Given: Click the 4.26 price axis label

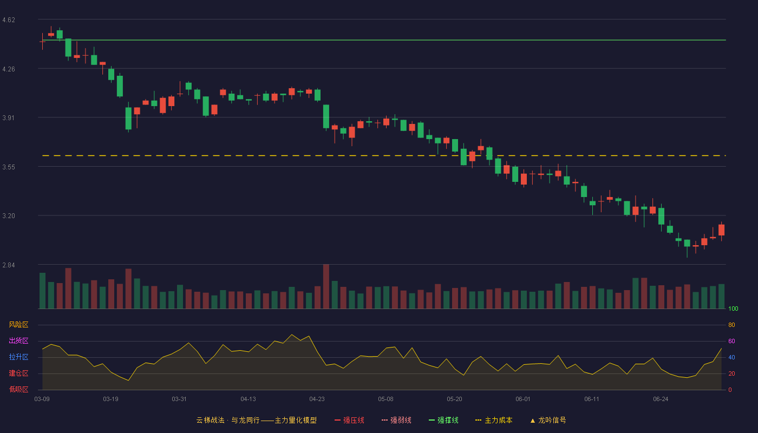Looking at the screenshot, I should (x=9, y=69).
